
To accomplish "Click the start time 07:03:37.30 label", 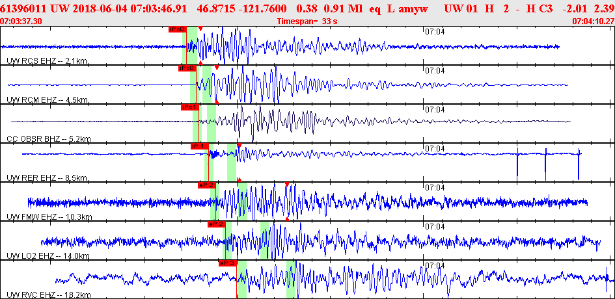I will 22,21.
